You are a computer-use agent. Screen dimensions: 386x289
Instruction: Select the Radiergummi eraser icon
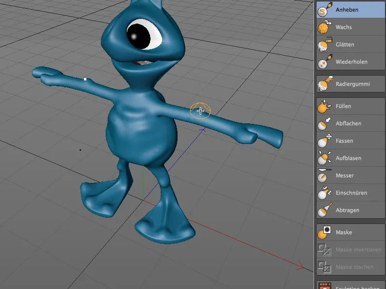pyautogui.click(x=324, y=84)
